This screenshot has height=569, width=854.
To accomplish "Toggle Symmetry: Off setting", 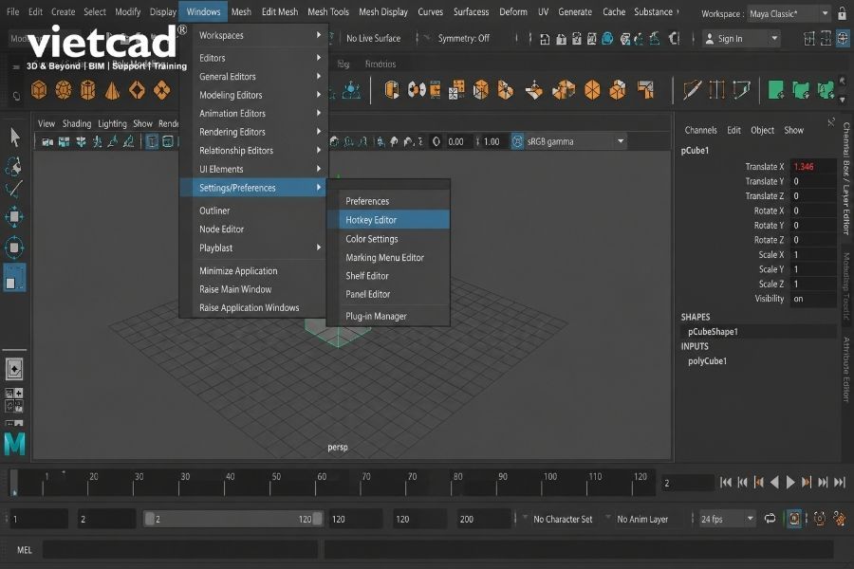I will point(463,39).
